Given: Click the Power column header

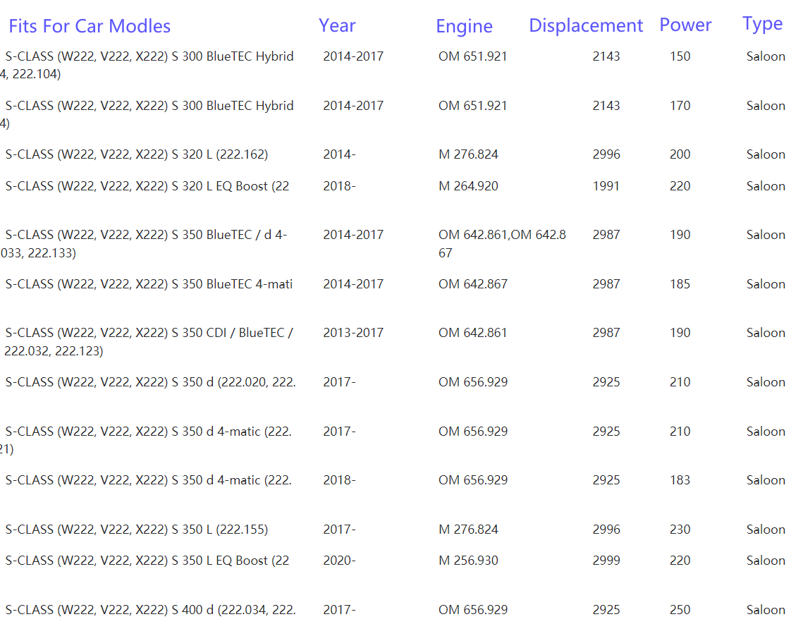Looking at the screenshot, I should coord(685,25).
